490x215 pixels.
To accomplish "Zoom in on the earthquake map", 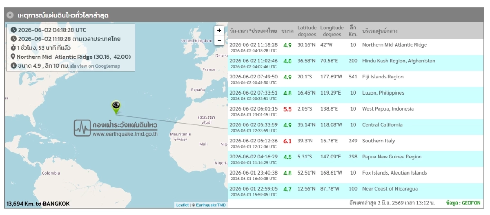I will point(219,31).
